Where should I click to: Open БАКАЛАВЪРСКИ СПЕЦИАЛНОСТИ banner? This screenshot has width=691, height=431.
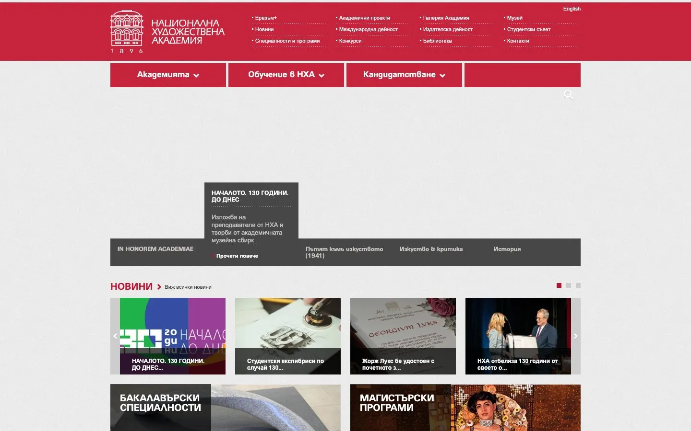[x=226, y=408]
